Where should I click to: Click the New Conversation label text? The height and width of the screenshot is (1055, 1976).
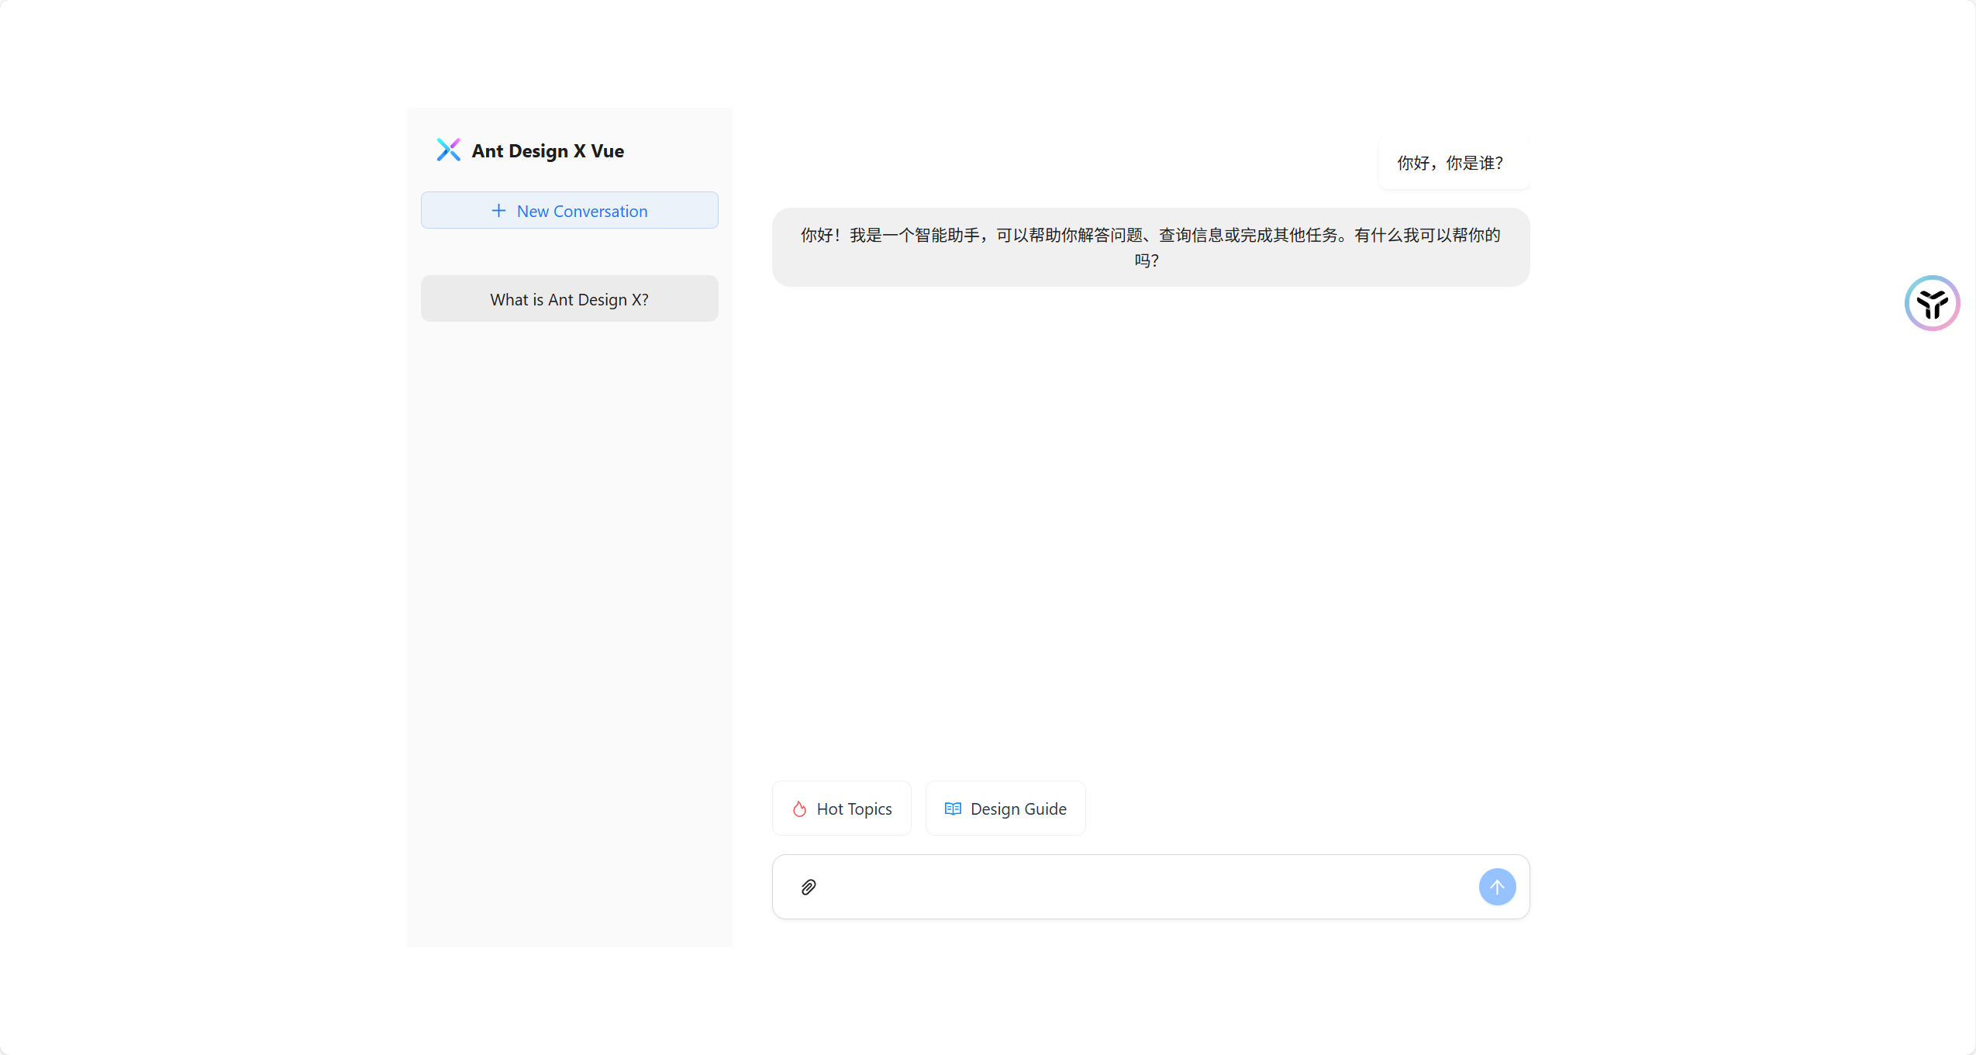coord(581,211)
